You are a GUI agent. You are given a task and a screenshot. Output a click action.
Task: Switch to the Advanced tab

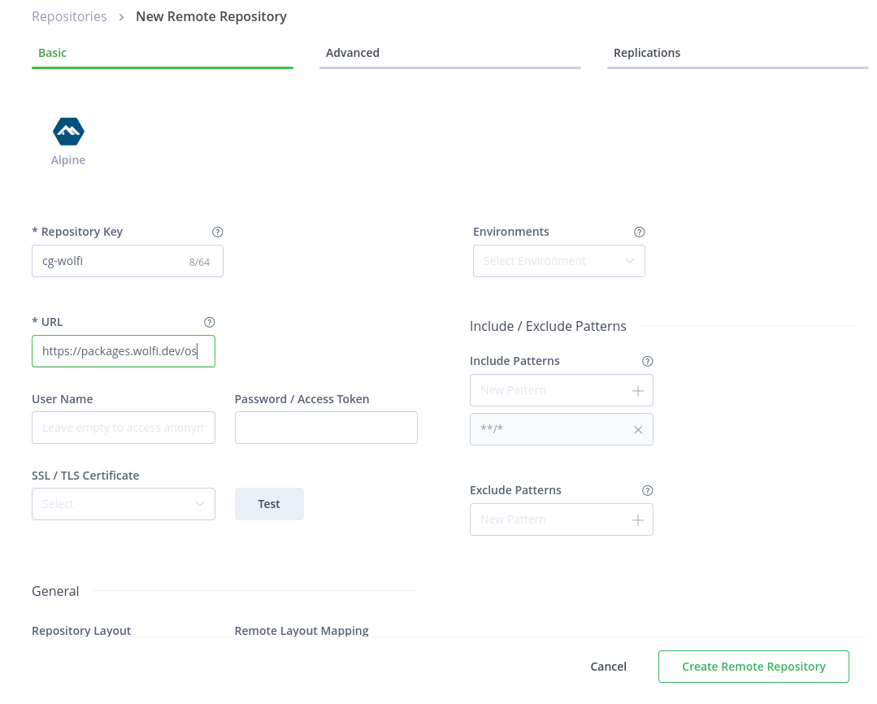point(352,53)
